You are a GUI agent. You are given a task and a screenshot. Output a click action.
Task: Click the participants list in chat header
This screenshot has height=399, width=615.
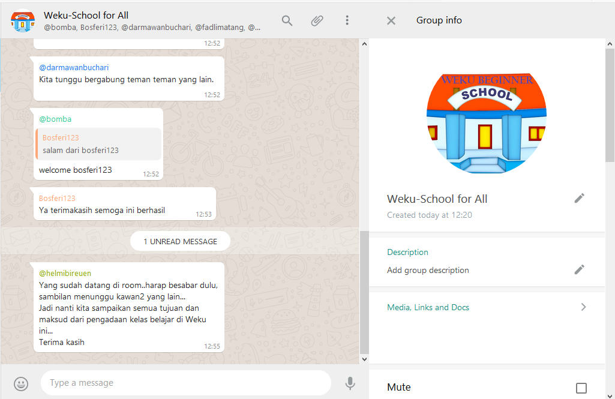[x=152, y=28]
